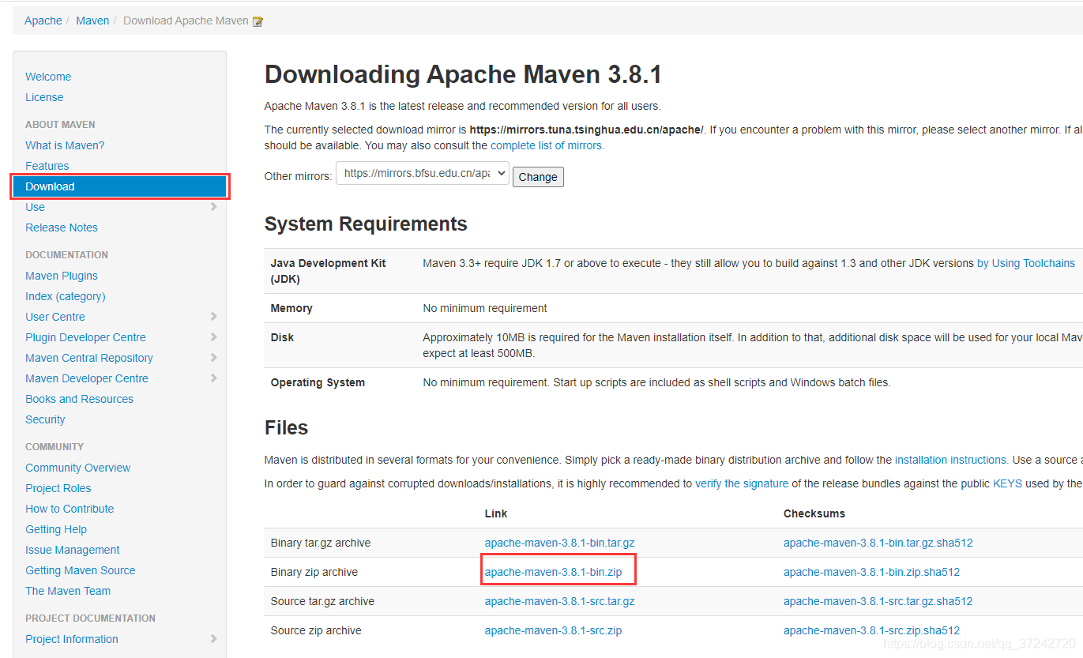
Task: Open the License page
Action: point(44,97)
